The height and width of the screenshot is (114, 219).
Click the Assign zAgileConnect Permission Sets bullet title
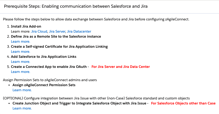point(44,85)
